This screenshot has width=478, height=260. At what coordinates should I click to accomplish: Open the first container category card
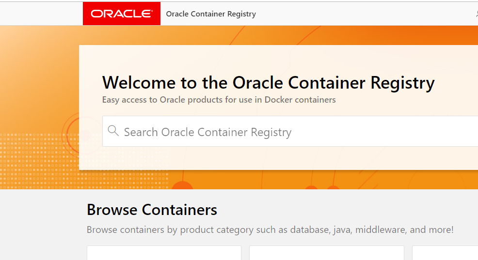164,253
